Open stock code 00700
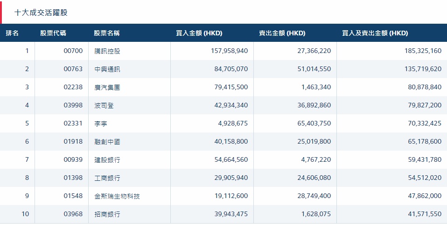This screenshot has width=447, height=225. pos(73,51)
